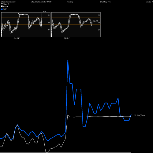Image resolution: width=153 pixels, height=153 pixels.
Task: Select the 'Slow D' legend label
Action: click(x=6, y=4)
